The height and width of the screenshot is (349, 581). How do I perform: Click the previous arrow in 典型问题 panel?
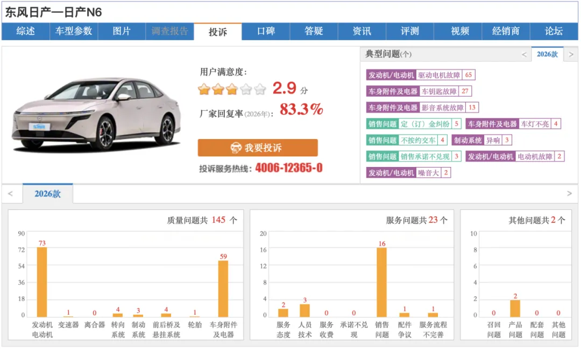(524, 55)
